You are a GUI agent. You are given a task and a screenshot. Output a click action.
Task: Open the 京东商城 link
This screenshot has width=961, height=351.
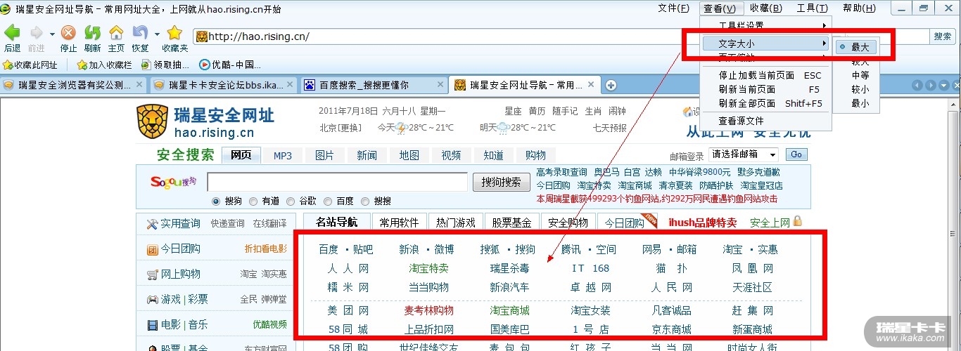pyautogui.click(x=671, y=329)
